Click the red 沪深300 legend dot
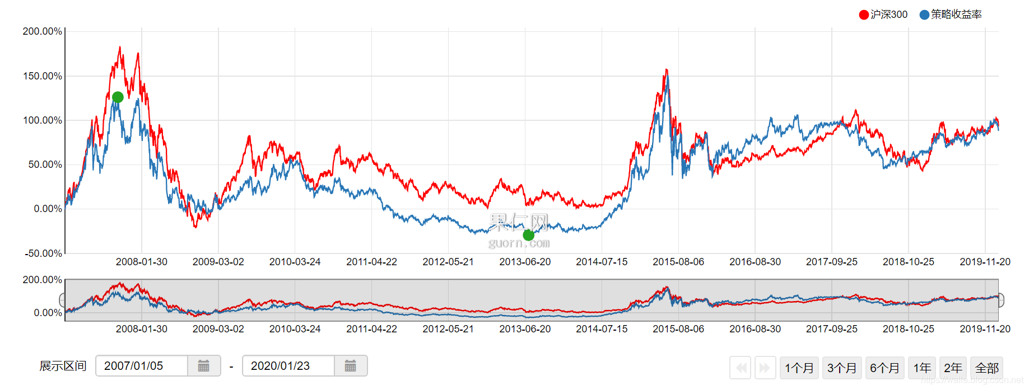1029x390 pixels. point(864,15)
